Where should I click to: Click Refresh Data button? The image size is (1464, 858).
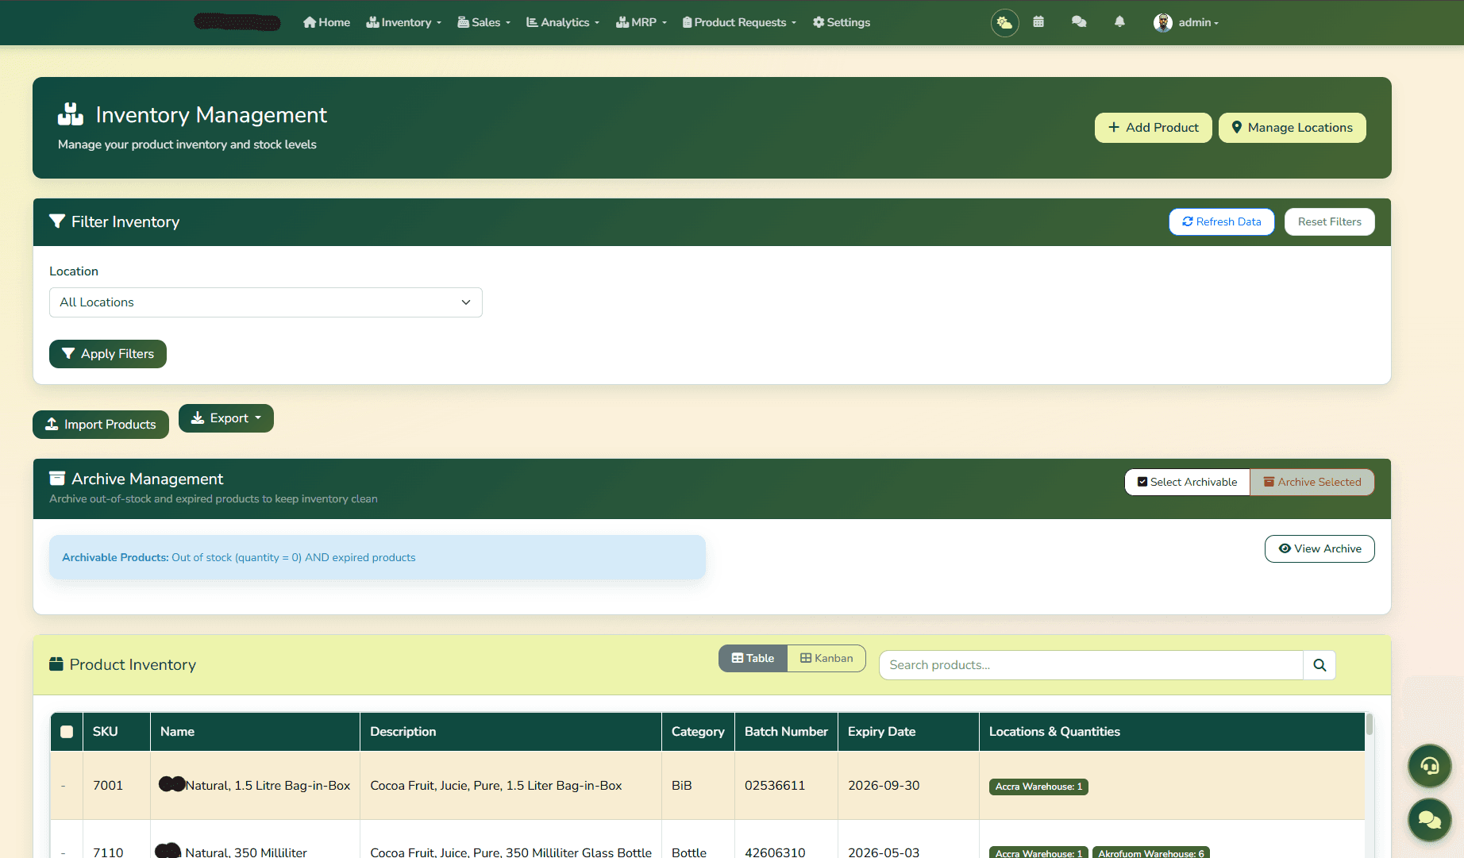(1222, 221)
